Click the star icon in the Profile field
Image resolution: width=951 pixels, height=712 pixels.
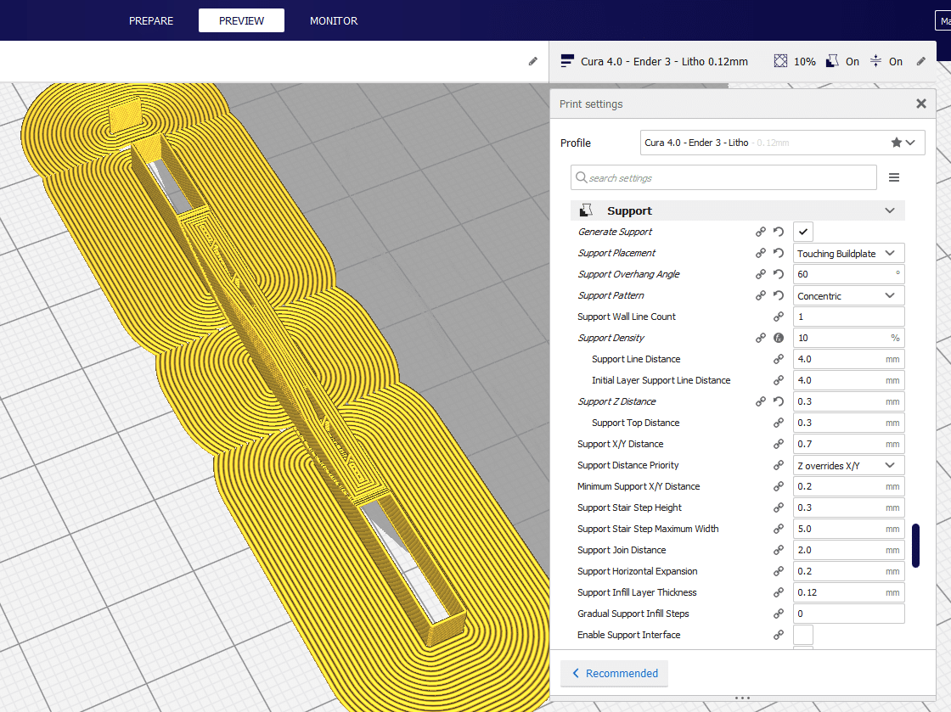[x=897, y=143]
